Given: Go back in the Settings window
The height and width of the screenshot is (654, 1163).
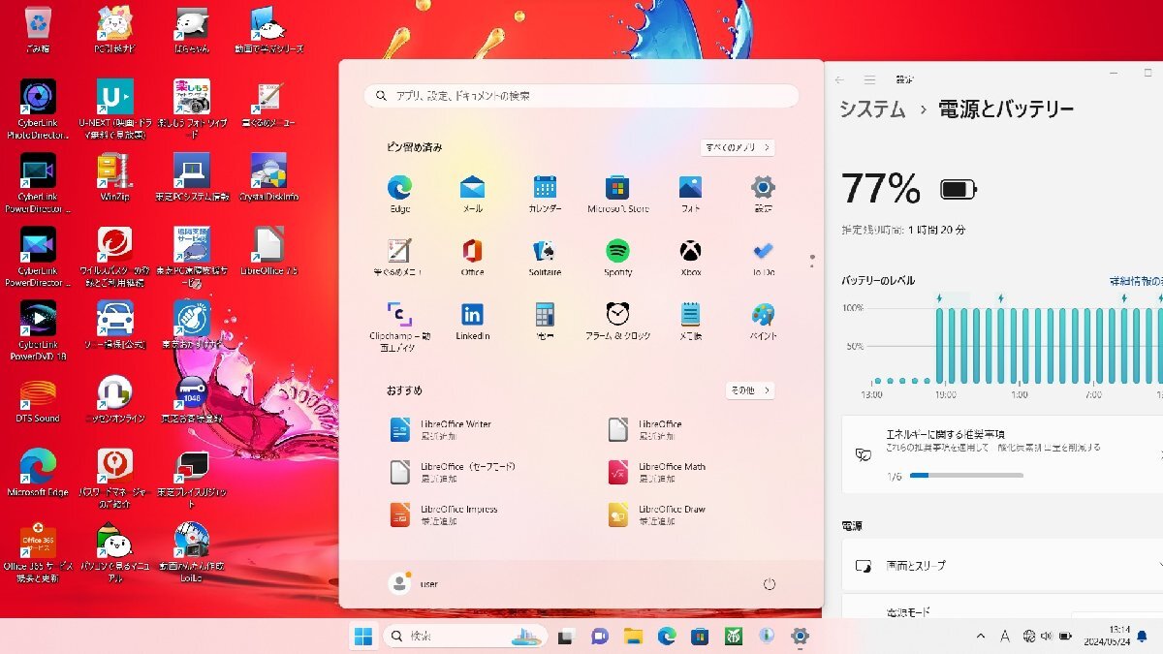Looking at the screenshot, I should coord(840,79).
